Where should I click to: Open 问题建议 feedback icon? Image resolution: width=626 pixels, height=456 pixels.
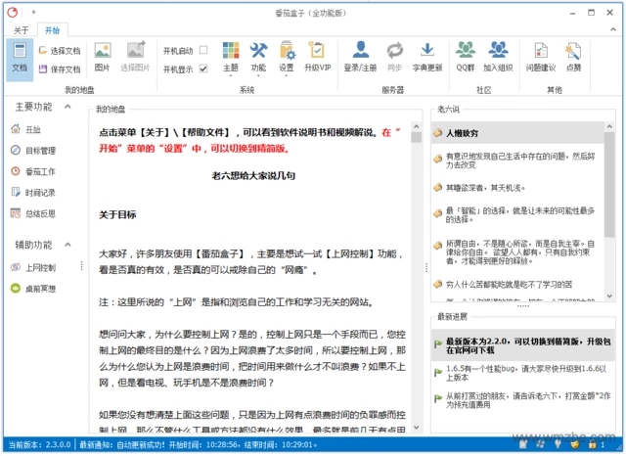click(x=540, y=57)
